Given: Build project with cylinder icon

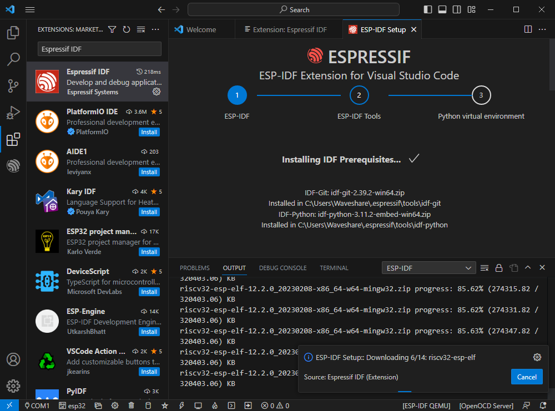Looking at the screenshot, I should click(x=148, y=405).
